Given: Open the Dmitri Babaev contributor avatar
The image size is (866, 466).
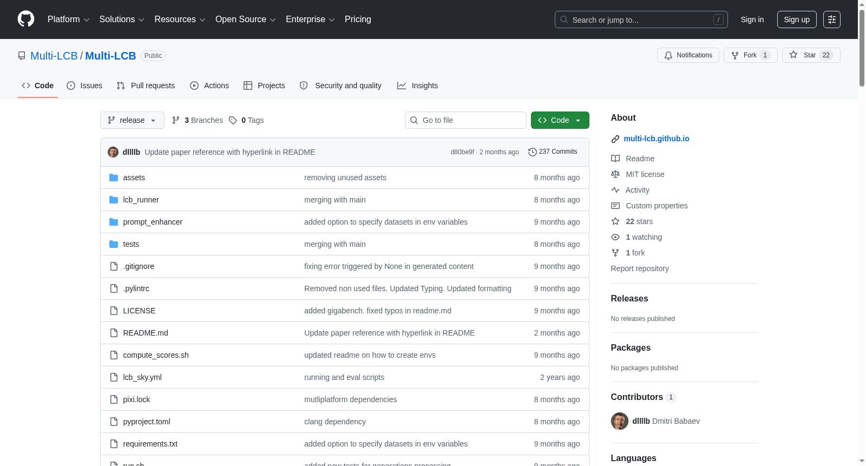Looking at the screenshot, I should (620, 421).
